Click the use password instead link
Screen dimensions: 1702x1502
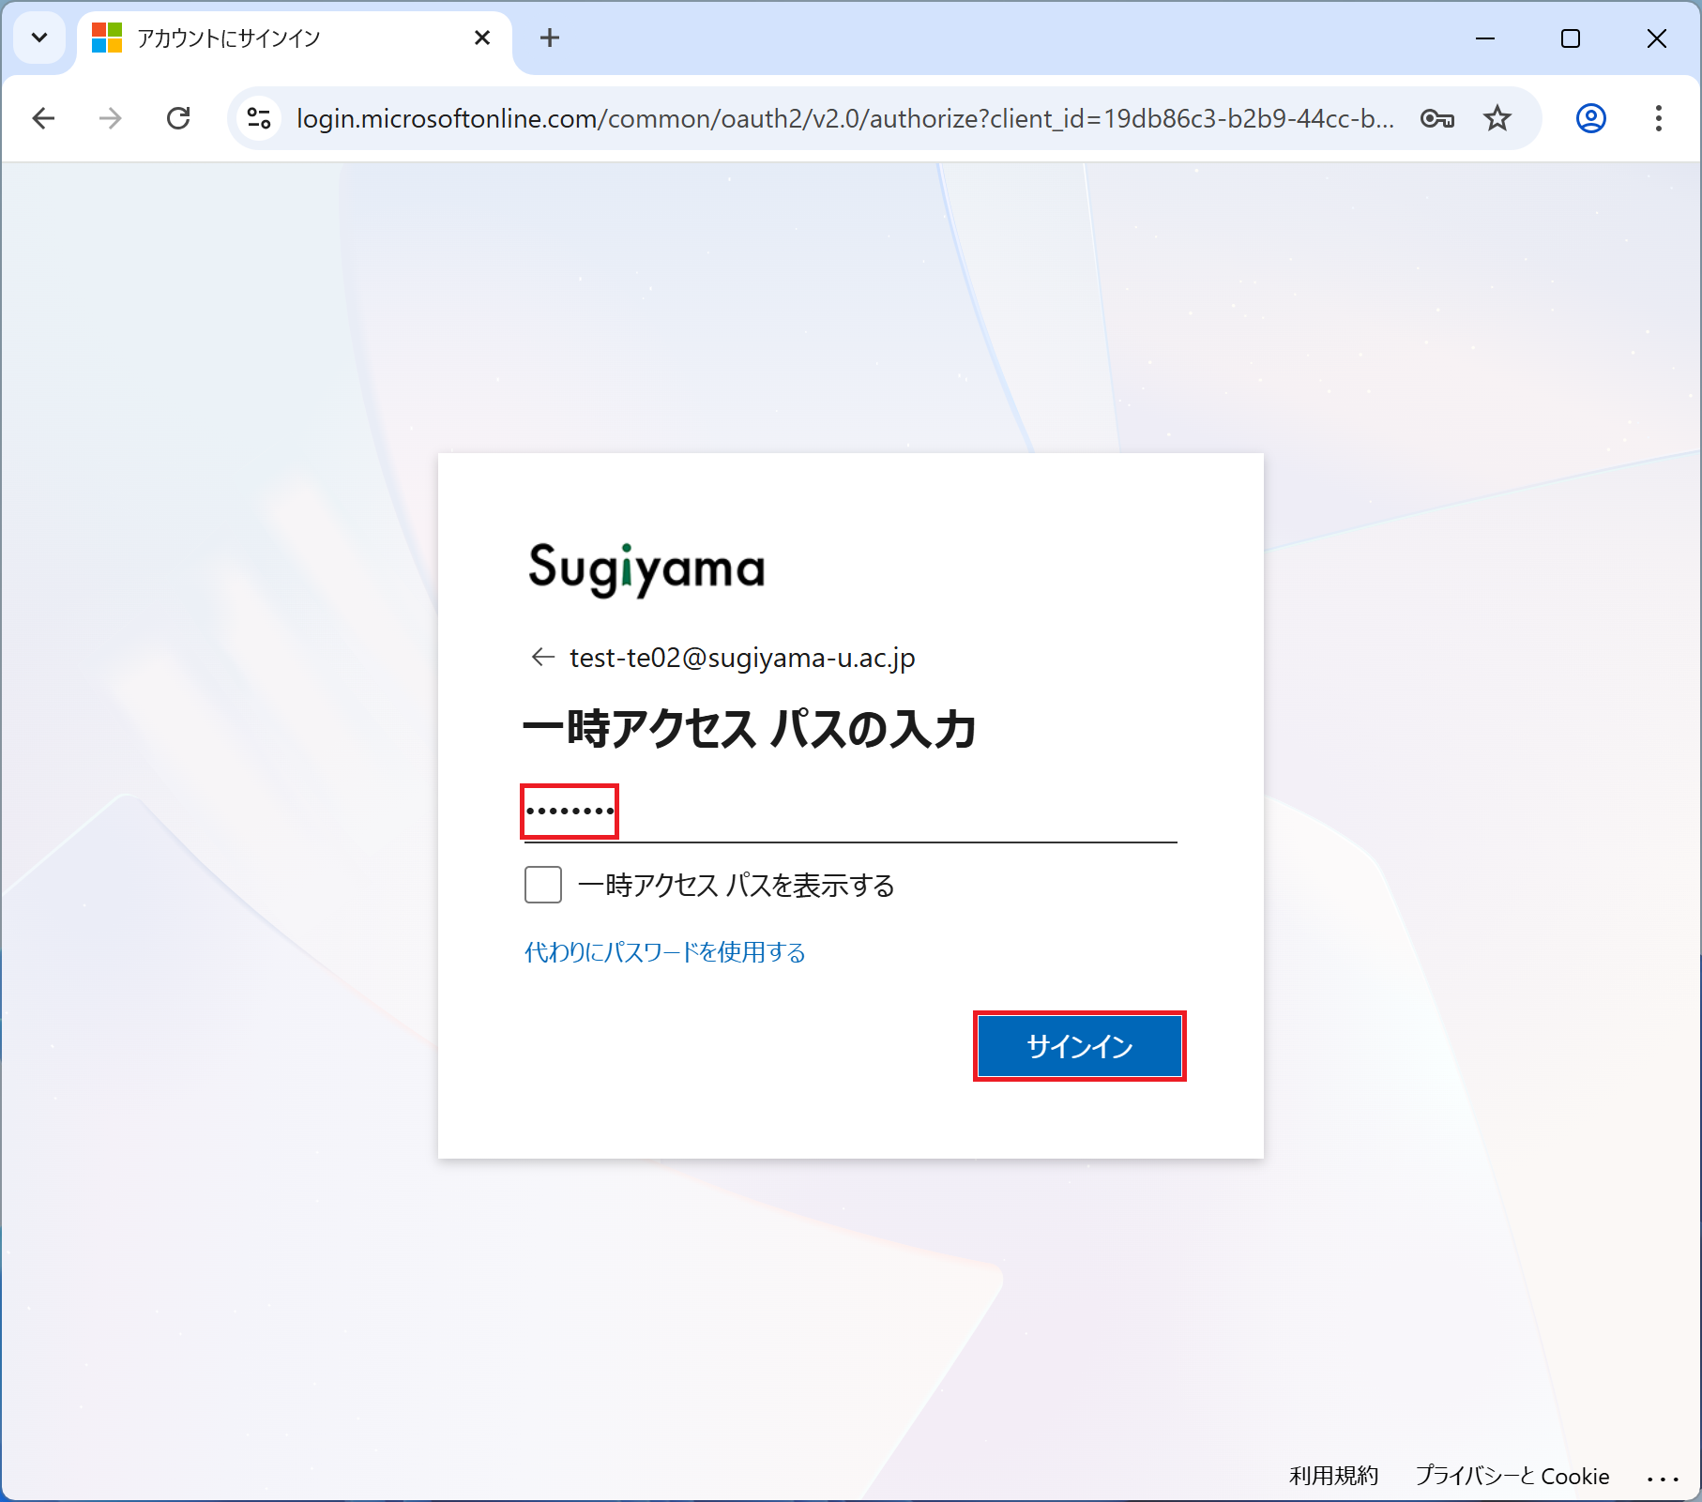(664, 952)
